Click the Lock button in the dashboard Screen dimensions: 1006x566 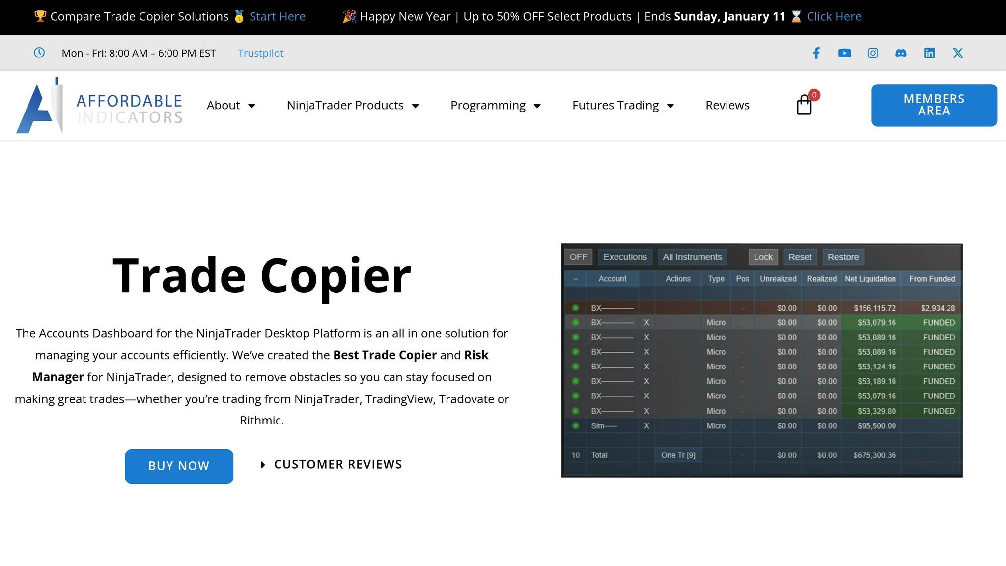(x=762, y=256)
